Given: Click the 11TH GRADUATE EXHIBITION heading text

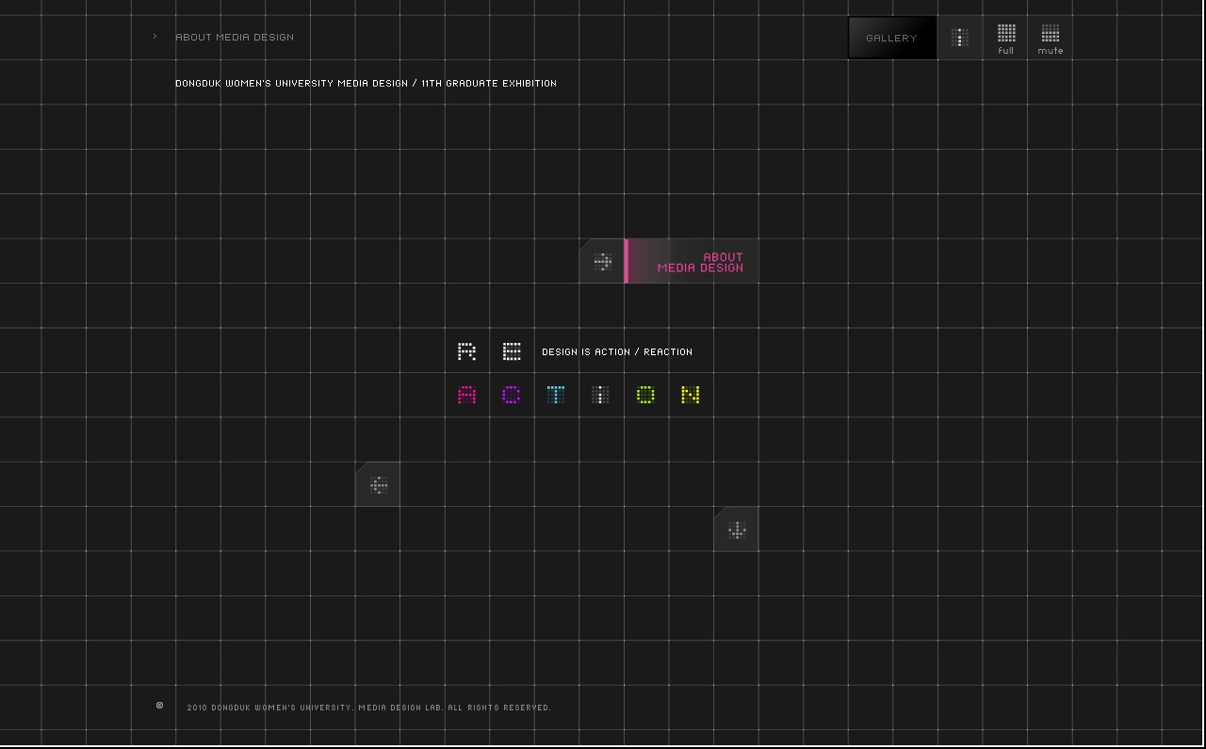Looking at the screenshot, I should 489,83.
